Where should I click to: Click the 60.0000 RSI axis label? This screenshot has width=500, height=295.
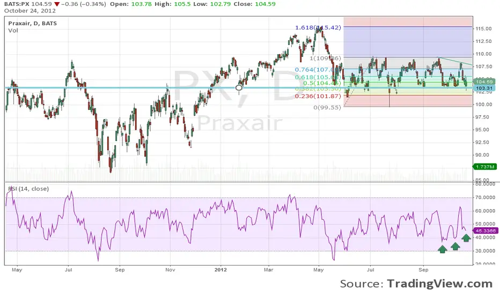point(485,211)
